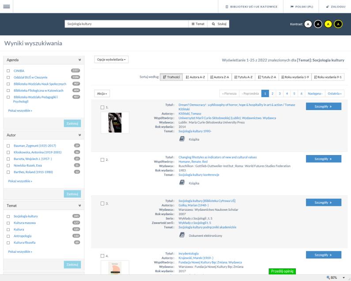Select yellow contrast with black letter
Image resolution: width=351 pixels, height=281 pixels.
pos(328,24)
